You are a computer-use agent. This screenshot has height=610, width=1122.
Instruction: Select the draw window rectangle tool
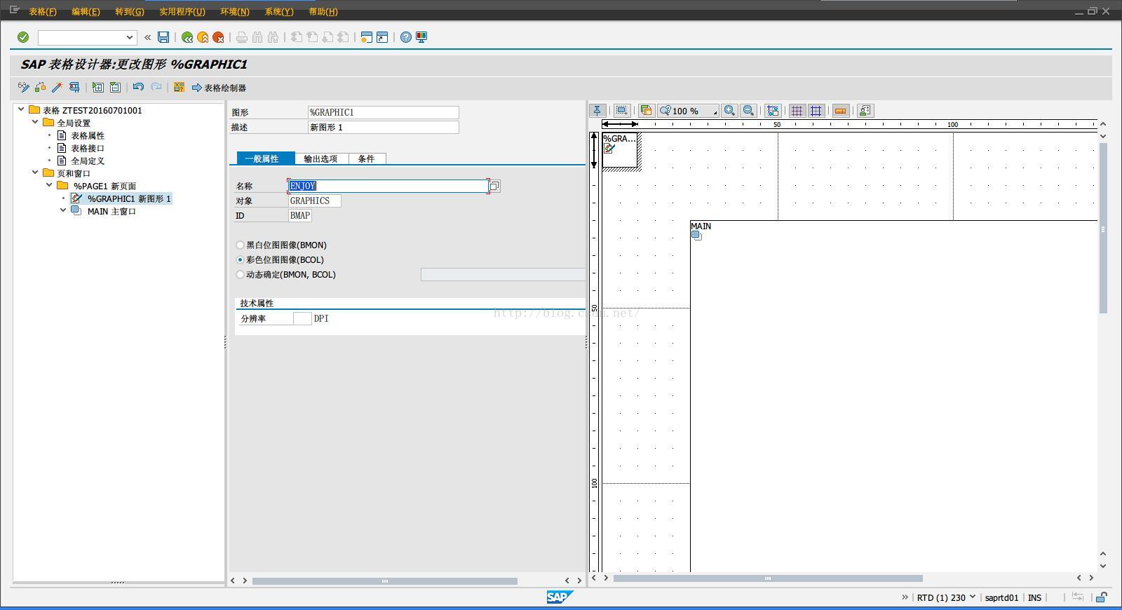coord(621,111)
